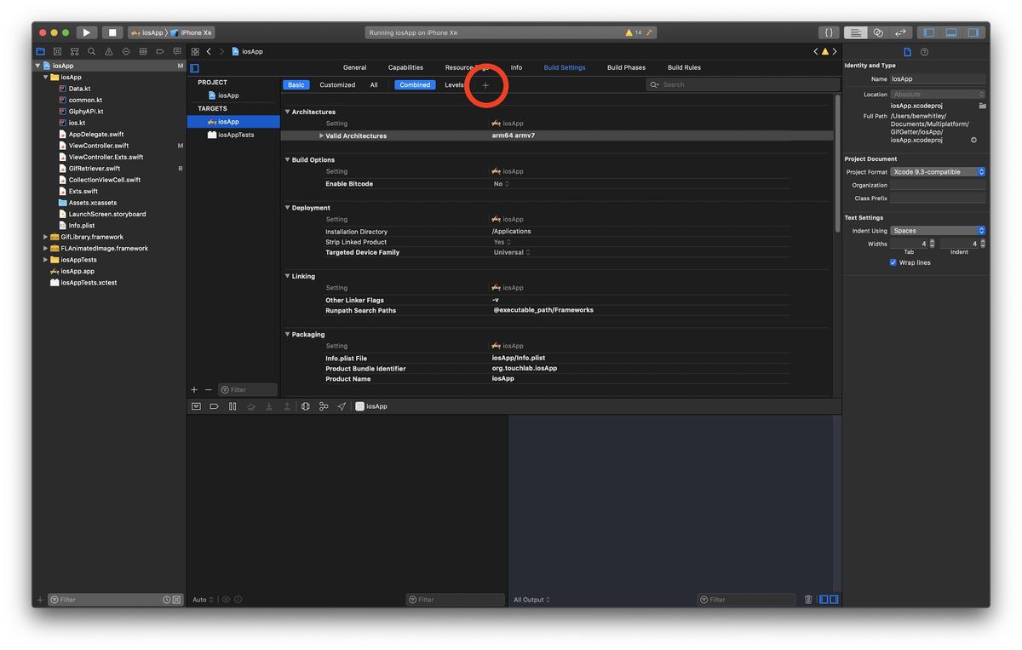Collapse the Packaging section
Screen dimensions: 1022x650
click(x=287, y=335)
